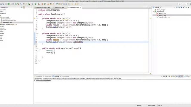Click Smart Insert status bar entry
This screenshot has width=191, height=107.
(151, 106)
